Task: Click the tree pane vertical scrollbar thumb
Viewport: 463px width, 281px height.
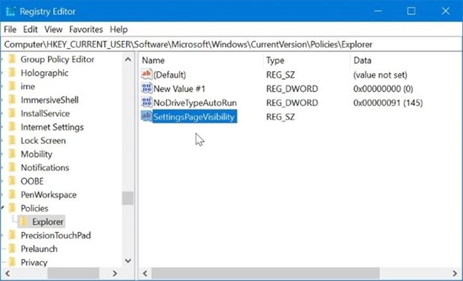Action: point(128,198)
